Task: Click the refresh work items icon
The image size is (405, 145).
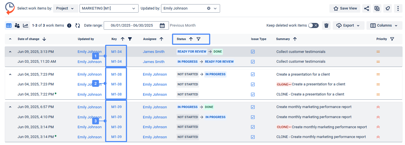Action: (x=78, y=25)
